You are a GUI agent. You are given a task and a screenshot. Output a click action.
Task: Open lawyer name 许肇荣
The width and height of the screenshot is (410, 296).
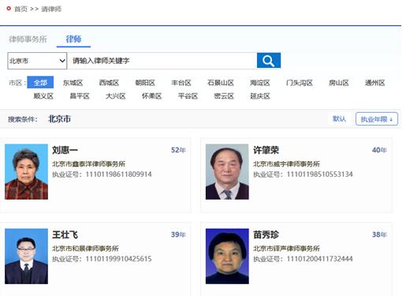click(x=266, y=150)
